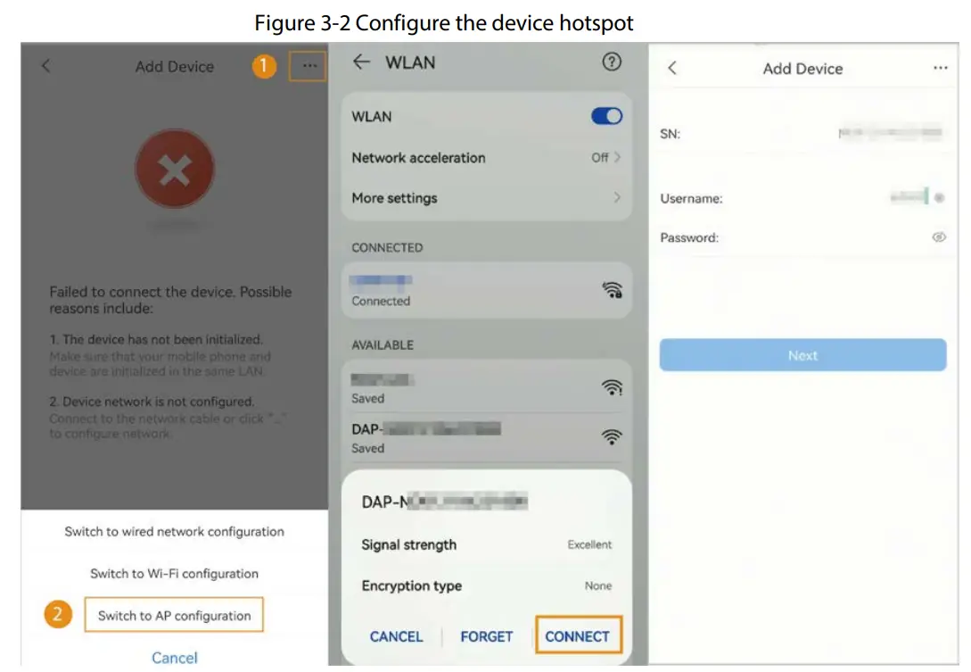Choose Switch to Wi-Fi configuration
This screenshot has height=672, width=971.
click(x=174, y=574)
